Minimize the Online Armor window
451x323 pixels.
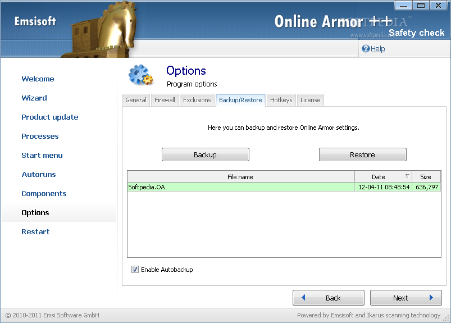(x=403, y=5)
